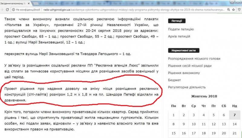Screen dimensions: 242x138
Task: Select day 7 in the calendar
Action: coord(234,115)
